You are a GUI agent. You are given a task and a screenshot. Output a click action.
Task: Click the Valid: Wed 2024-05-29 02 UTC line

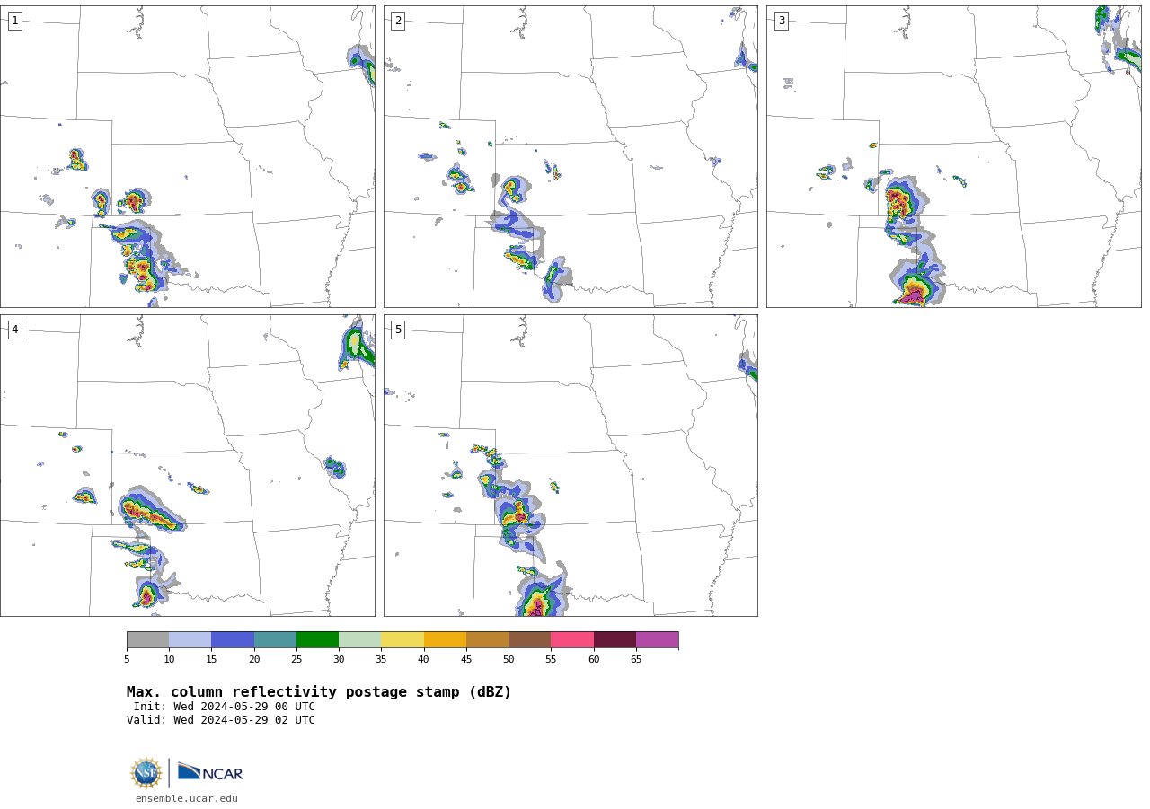point(221,720)
